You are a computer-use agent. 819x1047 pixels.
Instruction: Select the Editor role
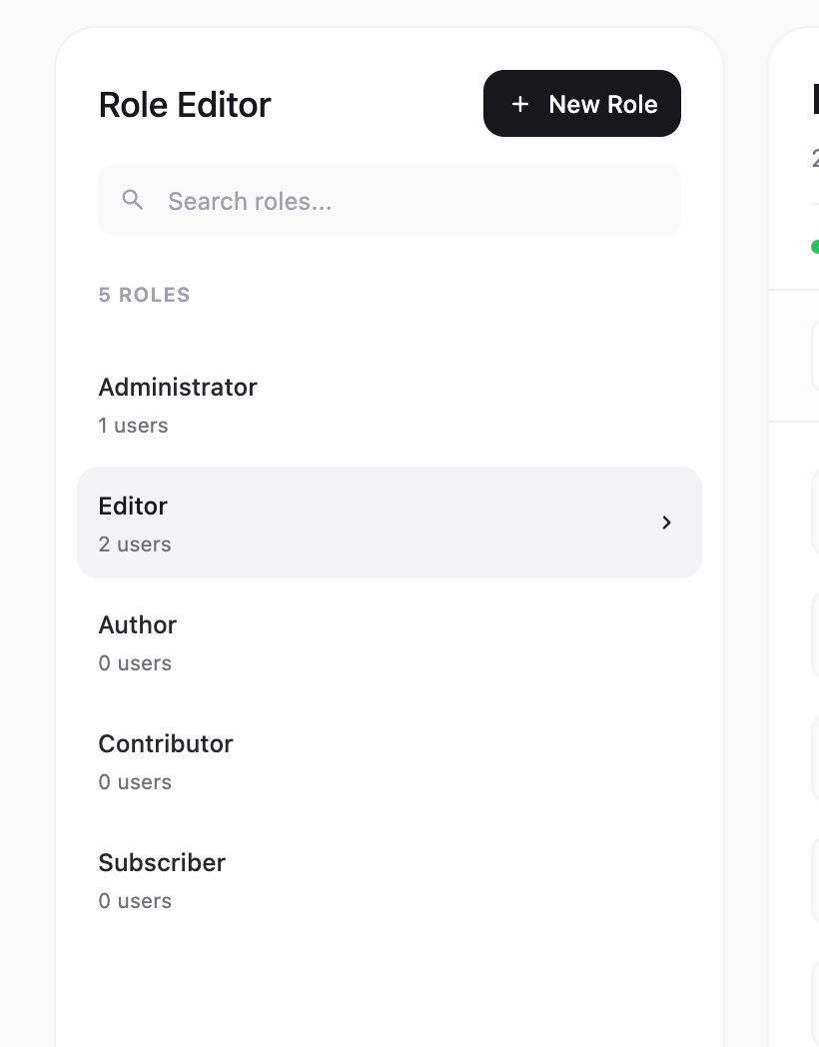(390, 523)
